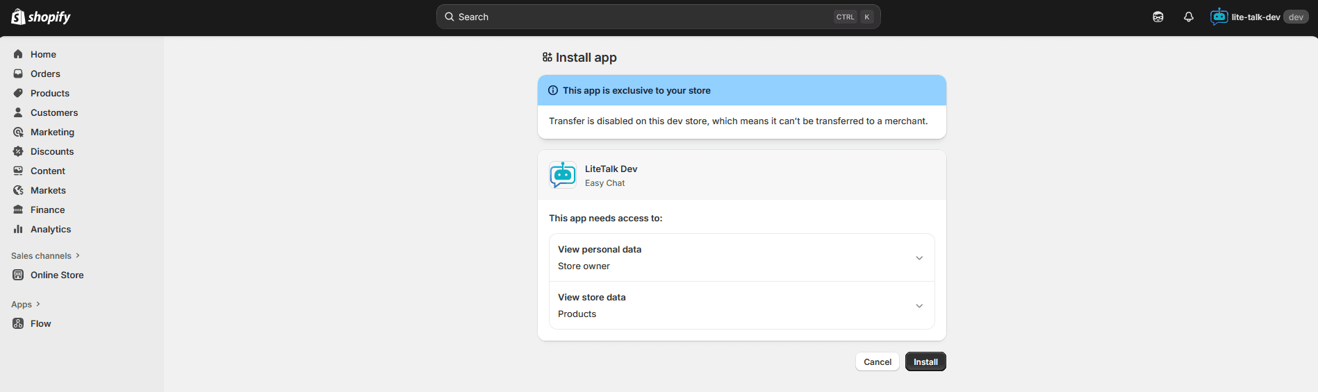Open the notifications bell
This screenshot has height=392, width=1318.
click(x=1189, y=17)
